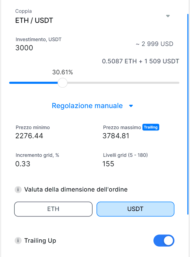
Task: Click the ETH / USDT pair selector
Action: click(34, 21)
